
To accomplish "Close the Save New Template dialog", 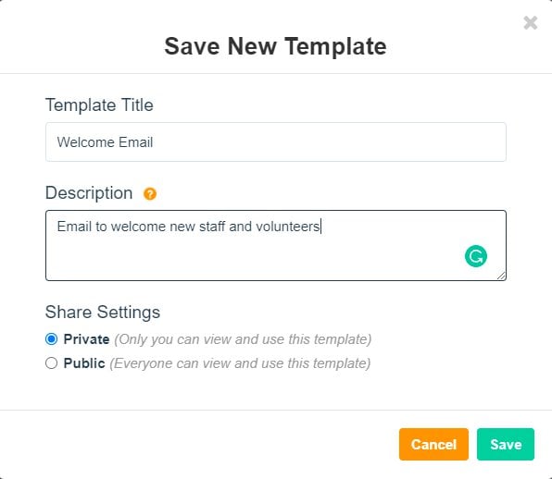I will pos(530,23).
